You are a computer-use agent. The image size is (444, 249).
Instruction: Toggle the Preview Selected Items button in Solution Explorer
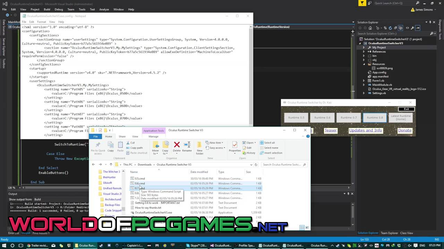point(418,28)
